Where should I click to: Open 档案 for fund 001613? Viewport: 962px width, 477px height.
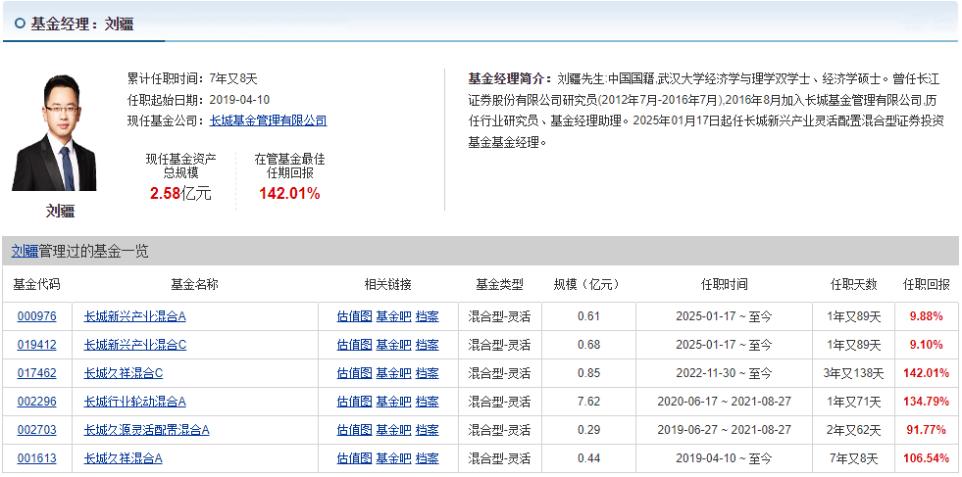427,458
